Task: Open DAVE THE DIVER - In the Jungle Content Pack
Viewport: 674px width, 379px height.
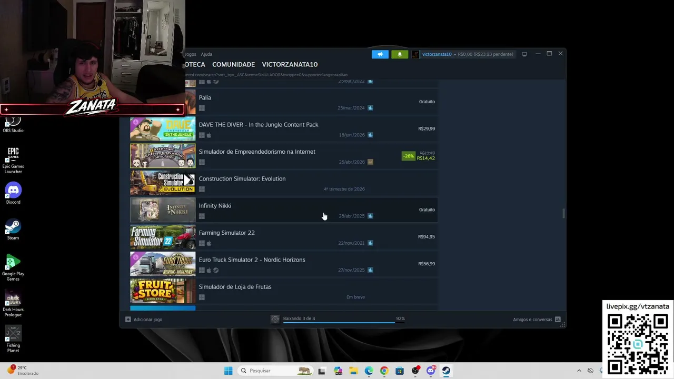Action: tap(259, 125)
